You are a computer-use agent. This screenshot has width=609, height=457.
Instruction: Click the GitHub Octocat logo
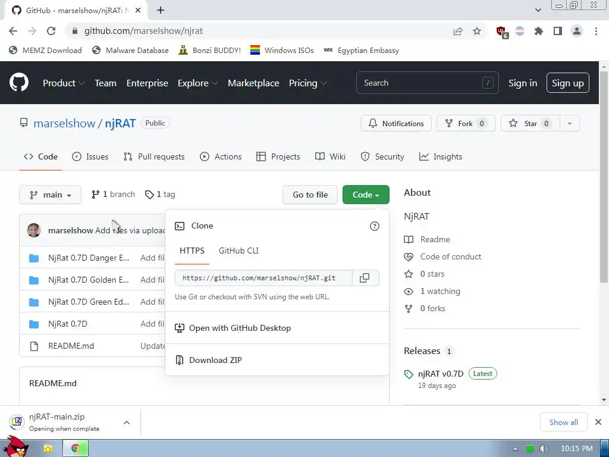(x=18, y=82)
